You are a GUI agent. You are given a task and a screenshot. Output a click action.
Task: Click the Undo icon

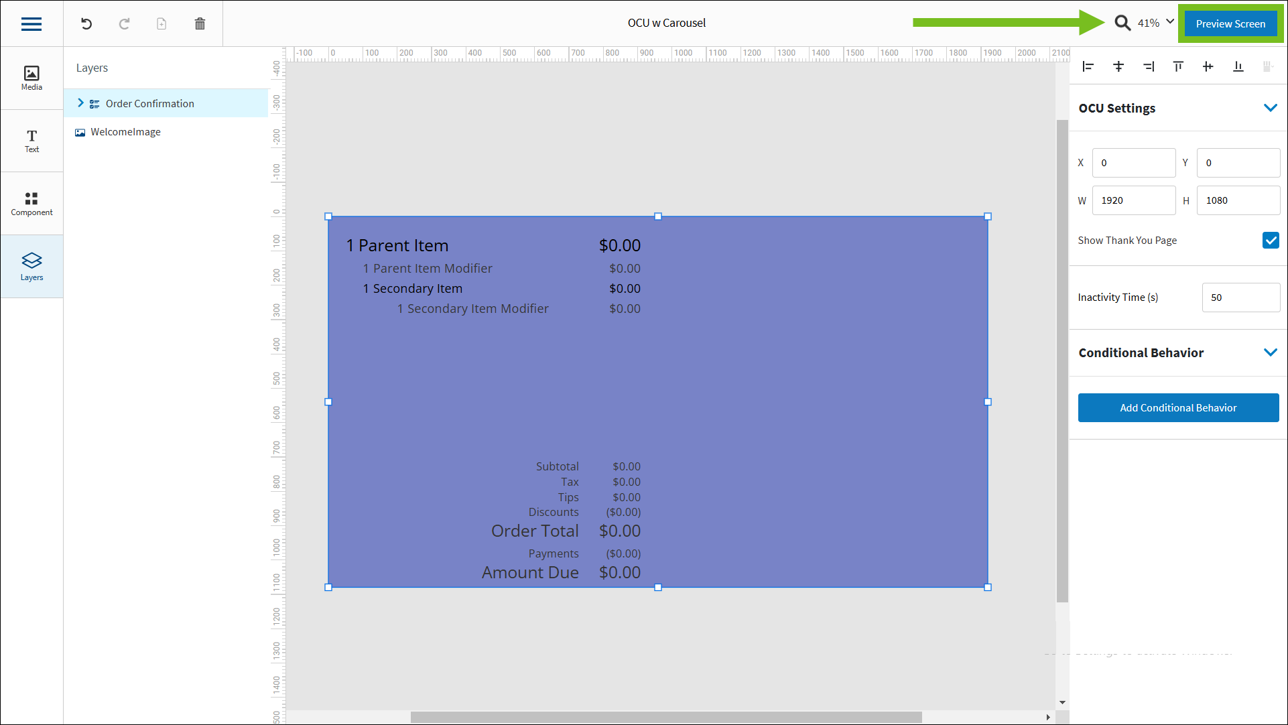86,23
